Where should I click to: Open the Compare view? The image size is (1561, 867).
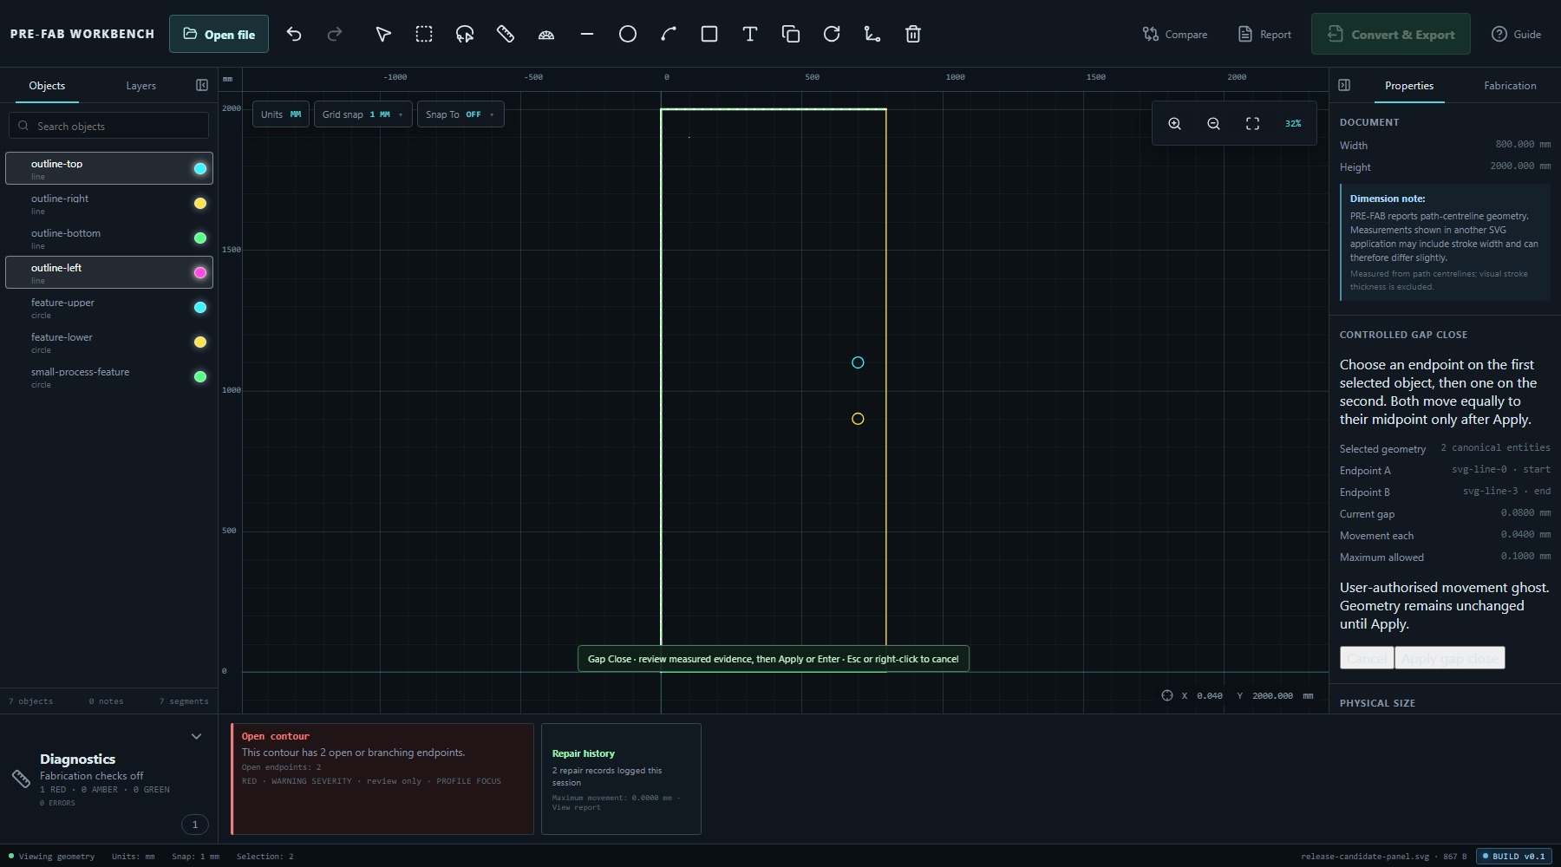(1175, 34)
